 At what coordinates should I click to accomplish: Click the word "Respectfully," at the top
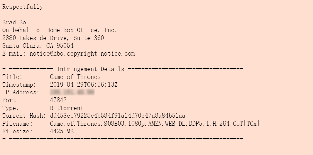[24, 7]
